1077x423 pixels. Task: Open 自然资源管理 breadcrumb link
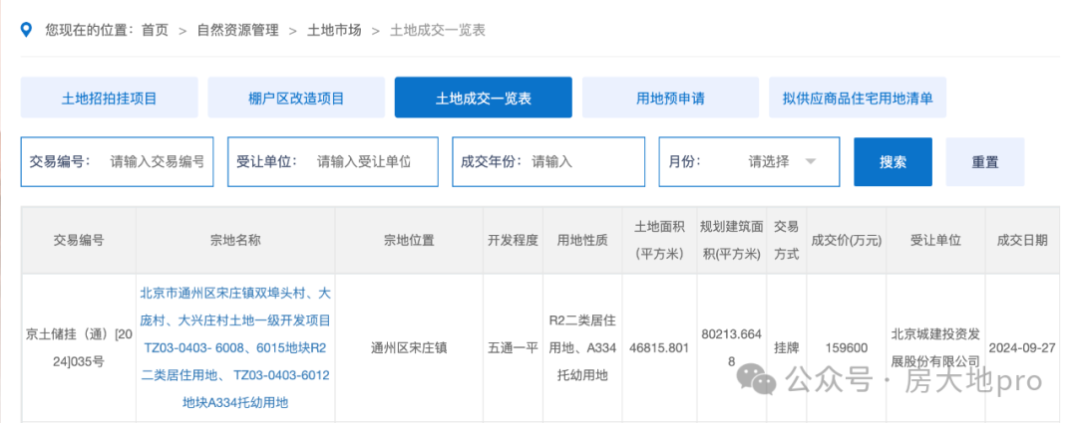pyautogui.click(x=237, y=30)
